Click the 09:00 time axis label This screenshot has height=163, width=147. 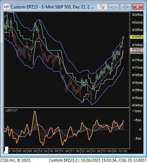[22, 151]
